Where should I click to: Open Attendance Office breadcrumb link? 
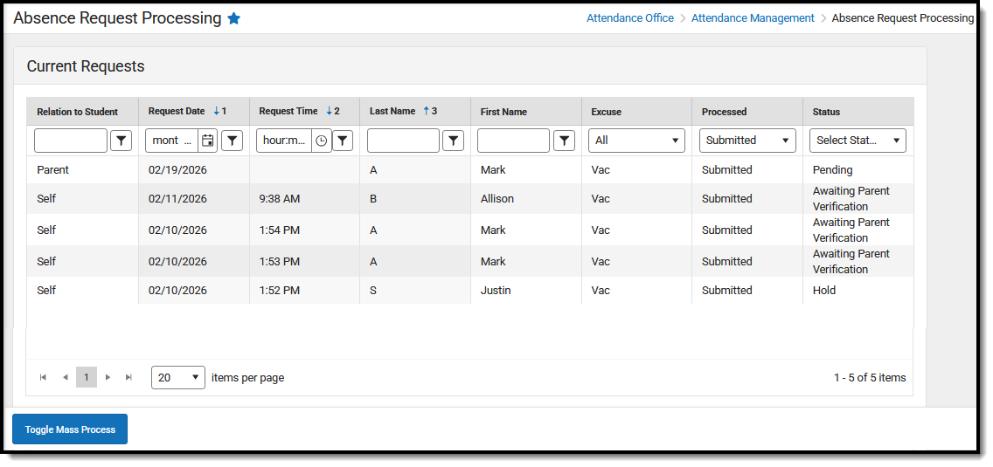click(629, 18)
